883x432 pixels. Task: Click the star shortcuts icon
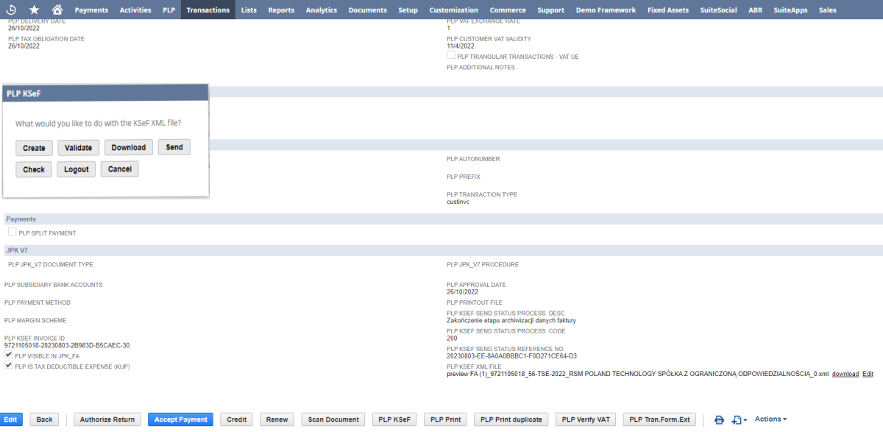tap(34, 10)
